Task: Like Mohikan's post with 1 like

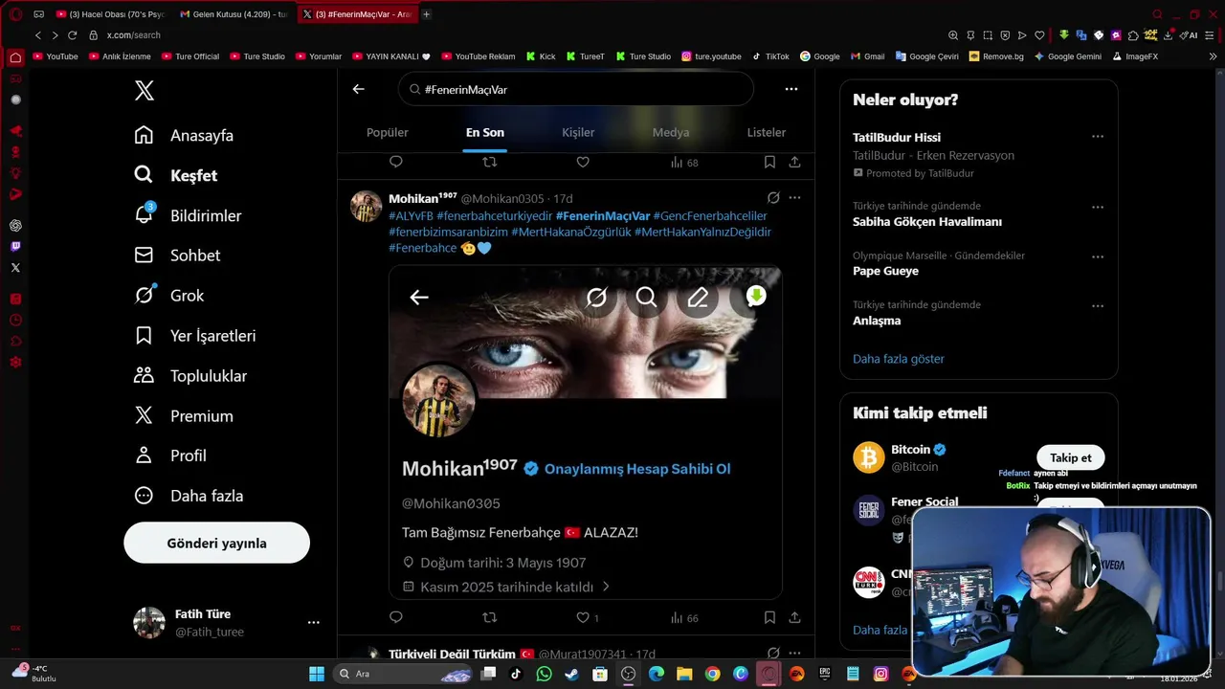Action: tap(587, 617)
